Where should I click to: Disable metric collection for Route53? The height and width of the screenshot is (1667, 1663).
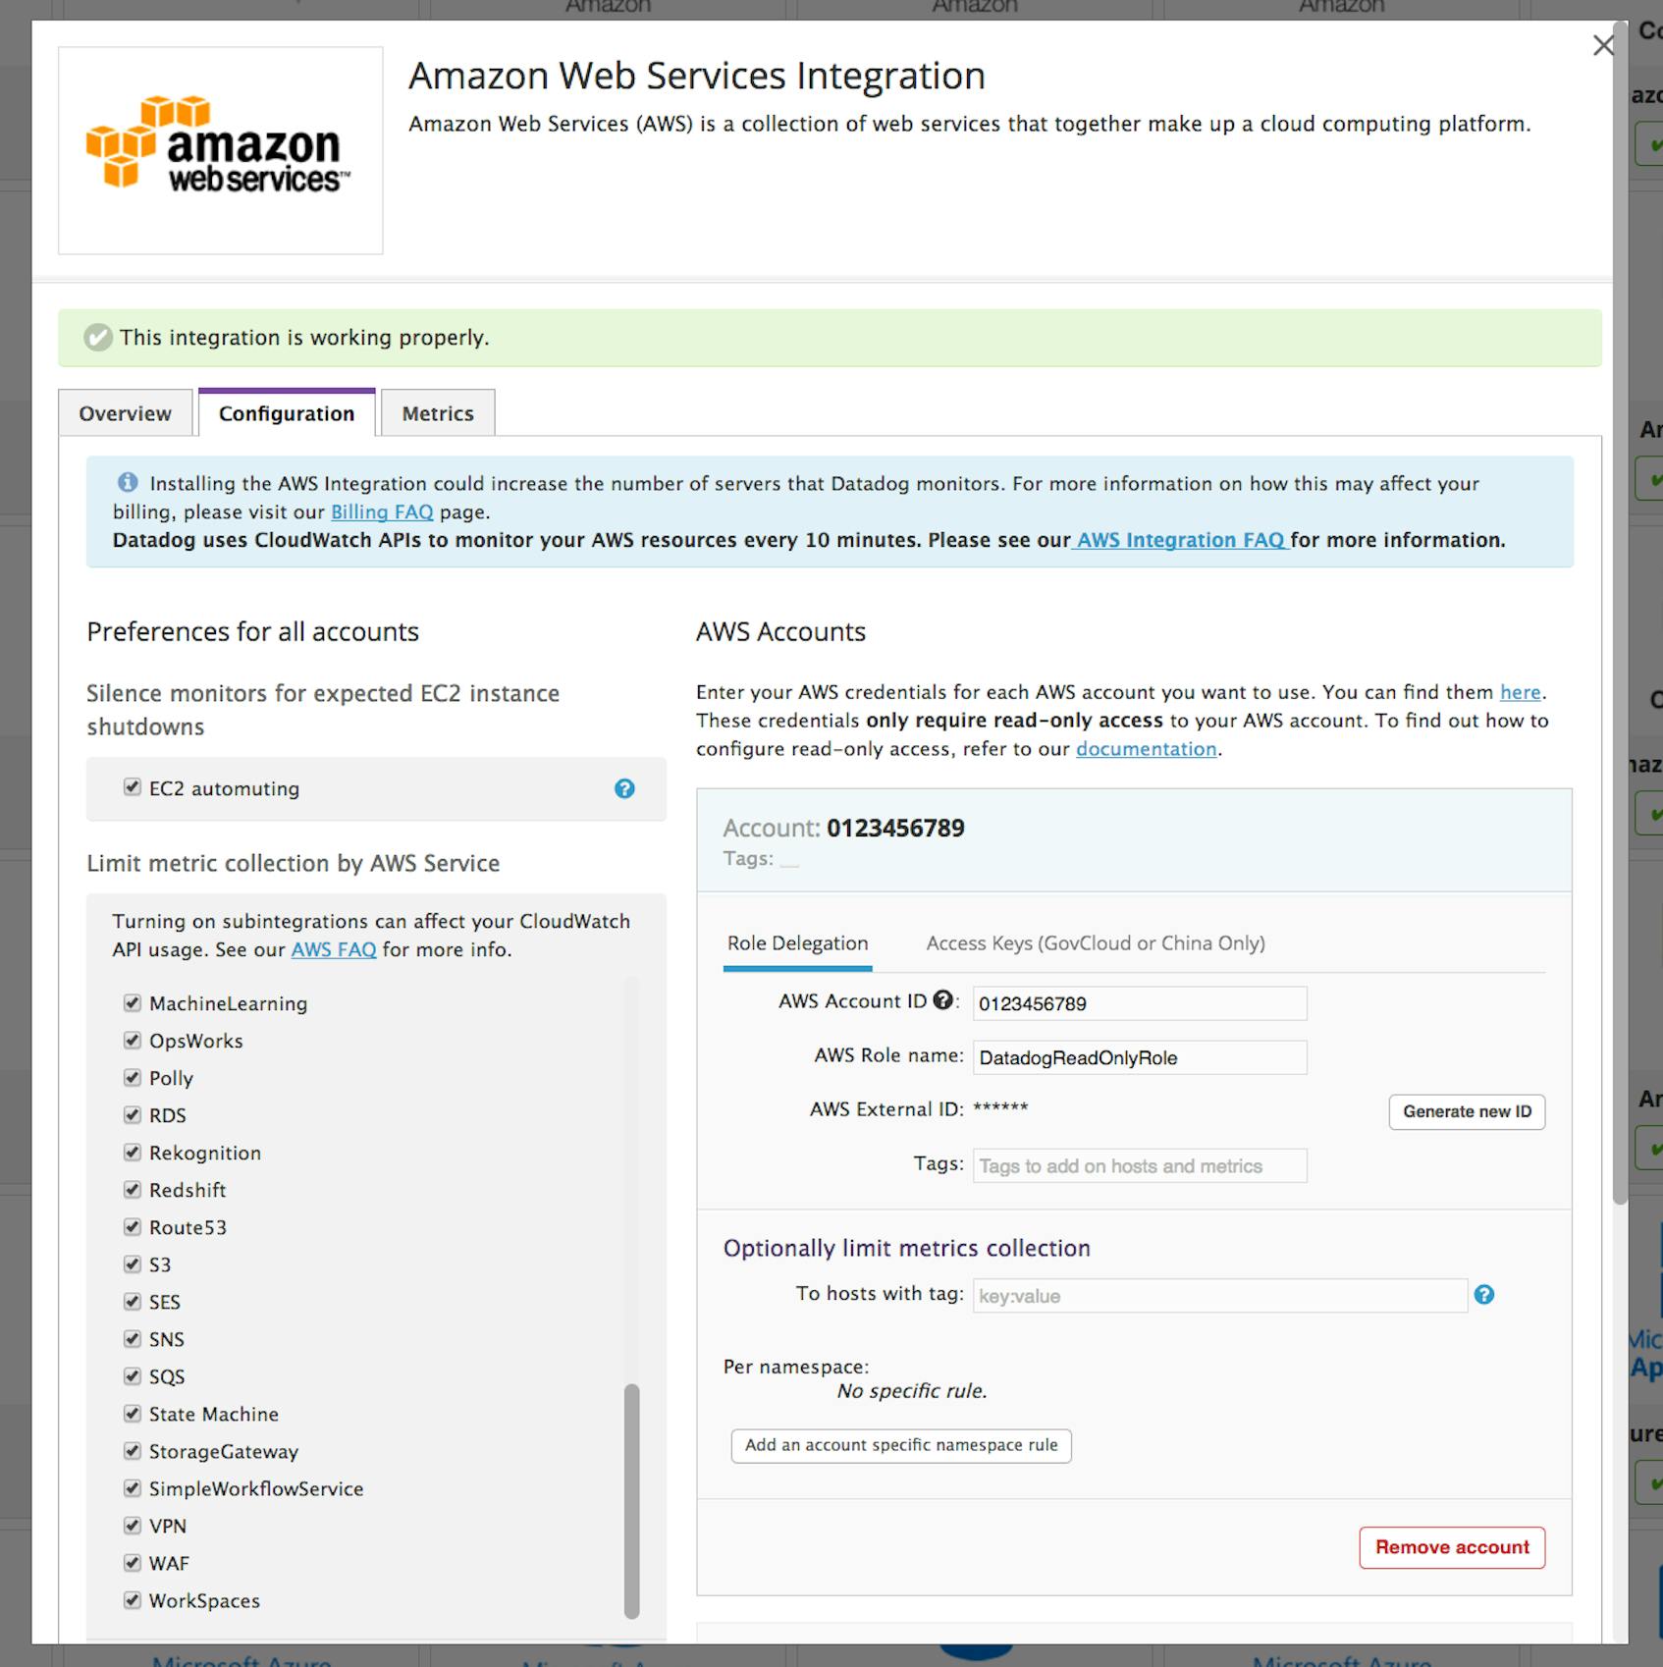(133, 1227)
